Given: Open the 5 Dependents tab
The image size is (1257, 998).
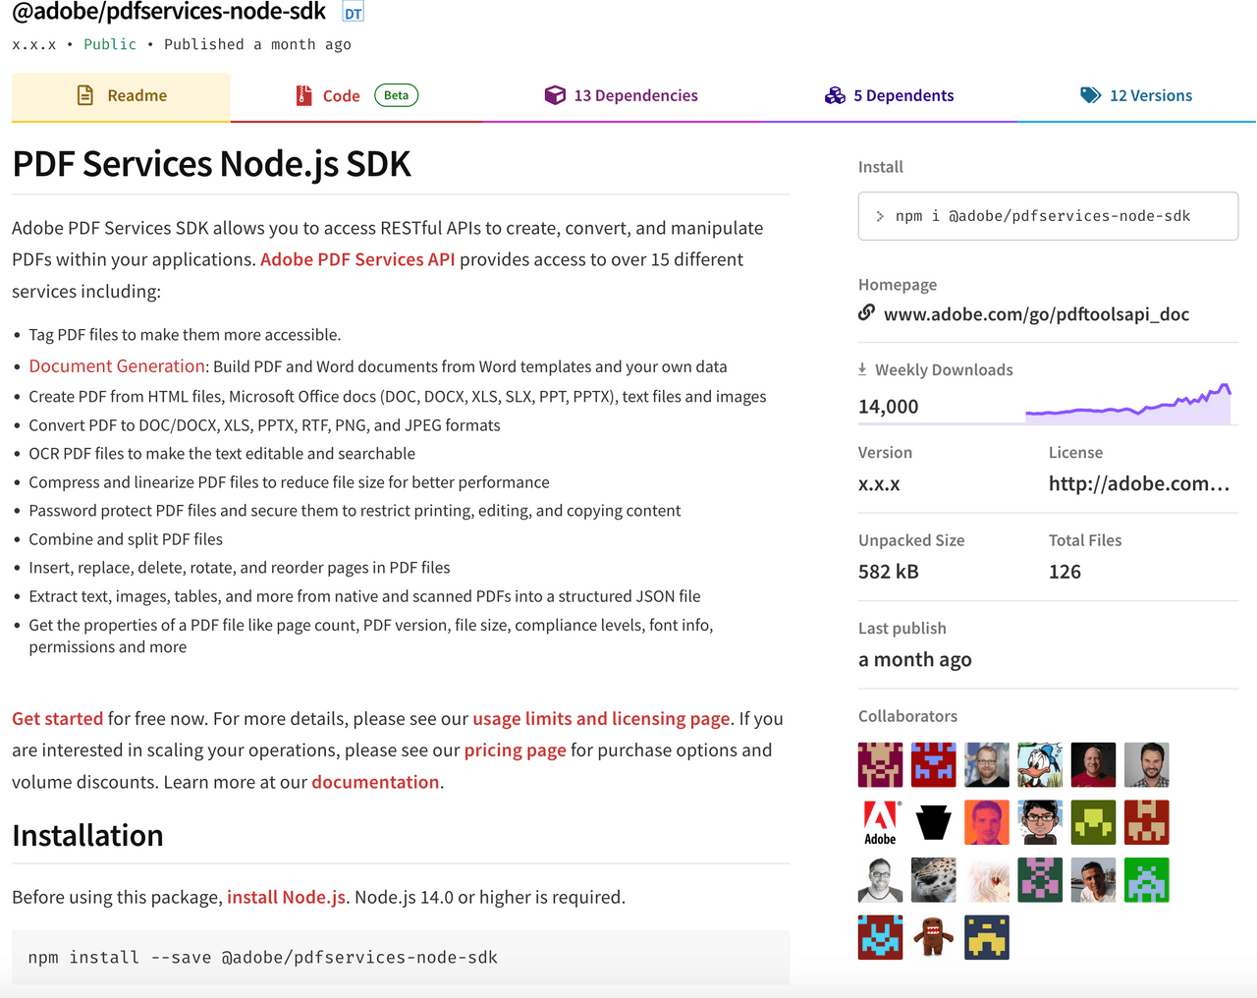Looking at the screenshot, I should click(x=889, y=96).
